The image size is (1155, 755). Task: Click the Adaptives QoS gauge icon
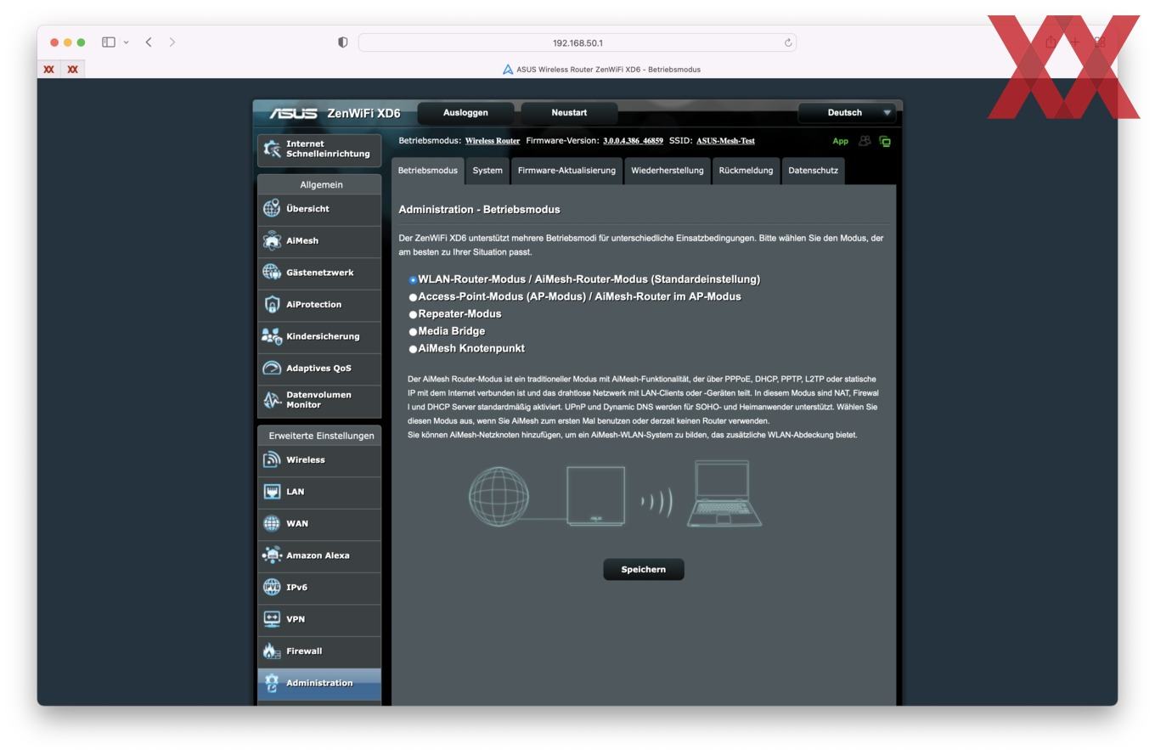coord(272,368)
